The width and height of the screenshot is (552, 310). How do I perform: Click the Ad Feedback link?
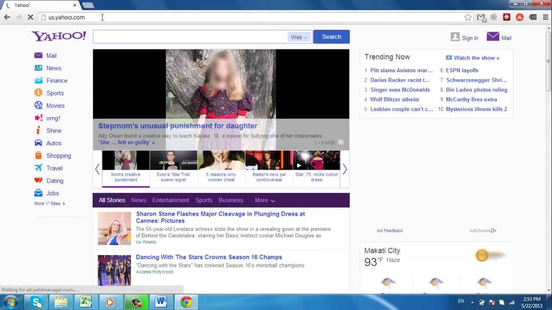click(x=390, y=230)
